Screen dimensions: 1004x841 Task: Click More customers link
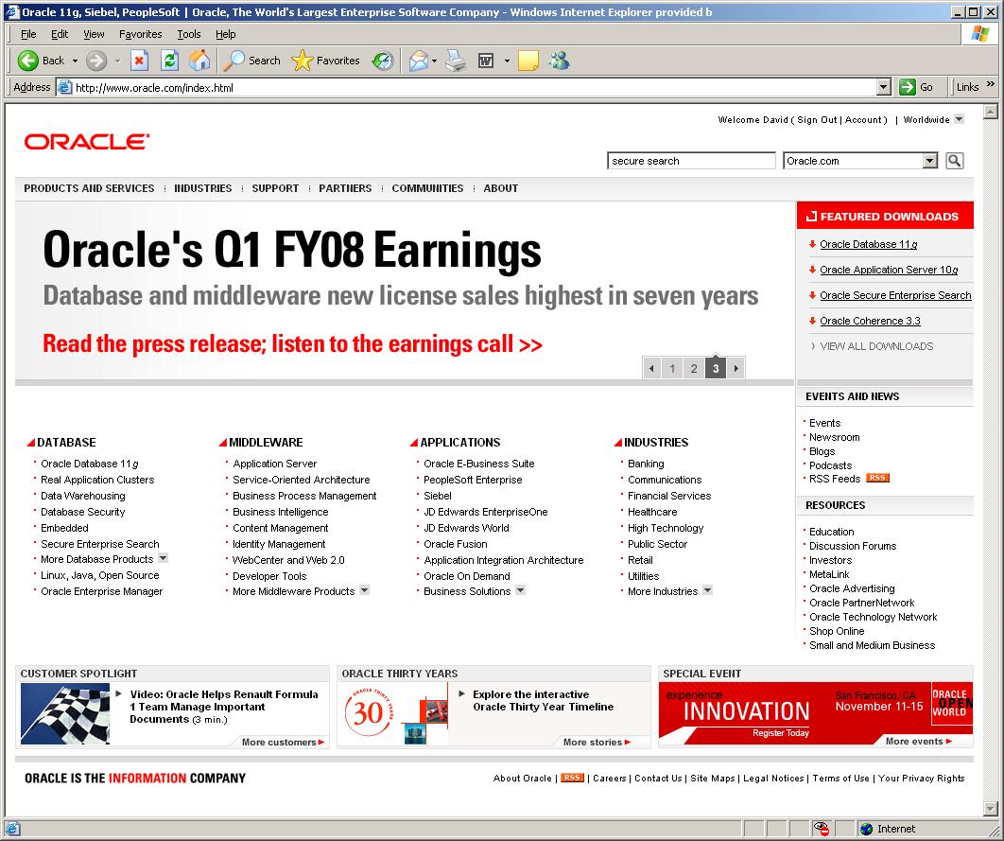(x=283, y=742)
